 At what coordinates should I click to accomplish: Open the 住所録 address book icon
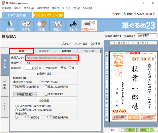tap(10, 25)
